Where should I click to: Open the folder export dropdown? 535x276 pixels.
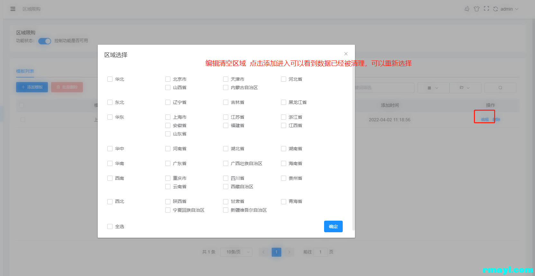(x=465, y=88)
